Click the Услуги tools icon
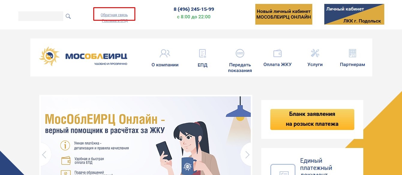402x175 pixels. click(x=315, y=53)
